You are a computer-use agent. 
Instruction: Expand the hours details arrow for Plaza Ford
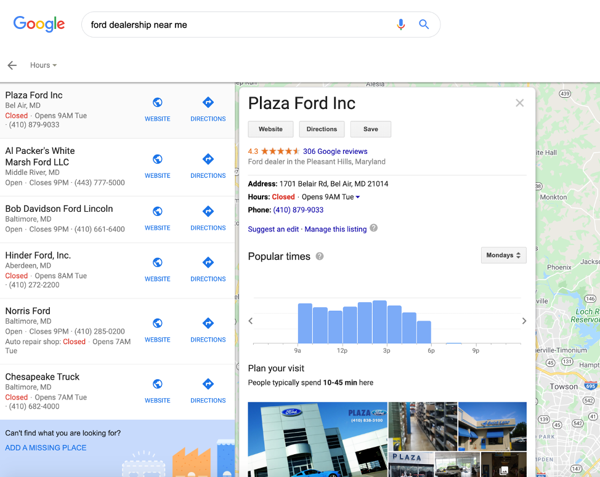358,197
